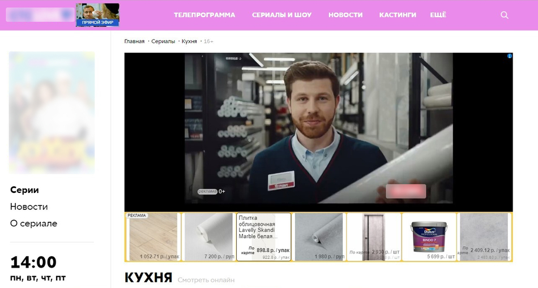Open the Кастинги menu item
Viewport: 538px width, 288px height.
tap(398, 15)
